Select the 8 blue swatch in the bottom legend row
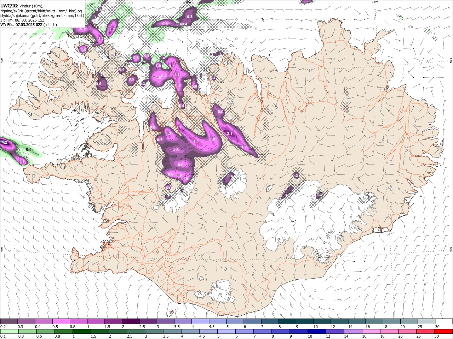This screenshot has width=453, height=339. 280,331
